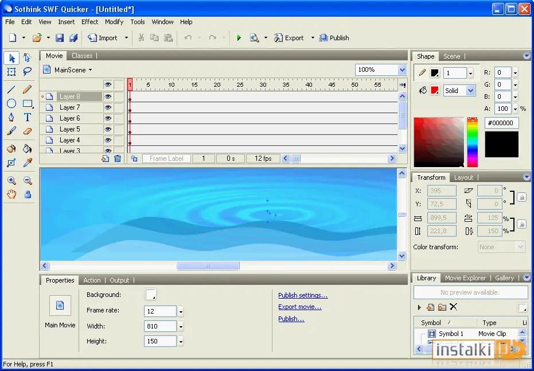Pick the Brush tool

[x=11, y=131]
